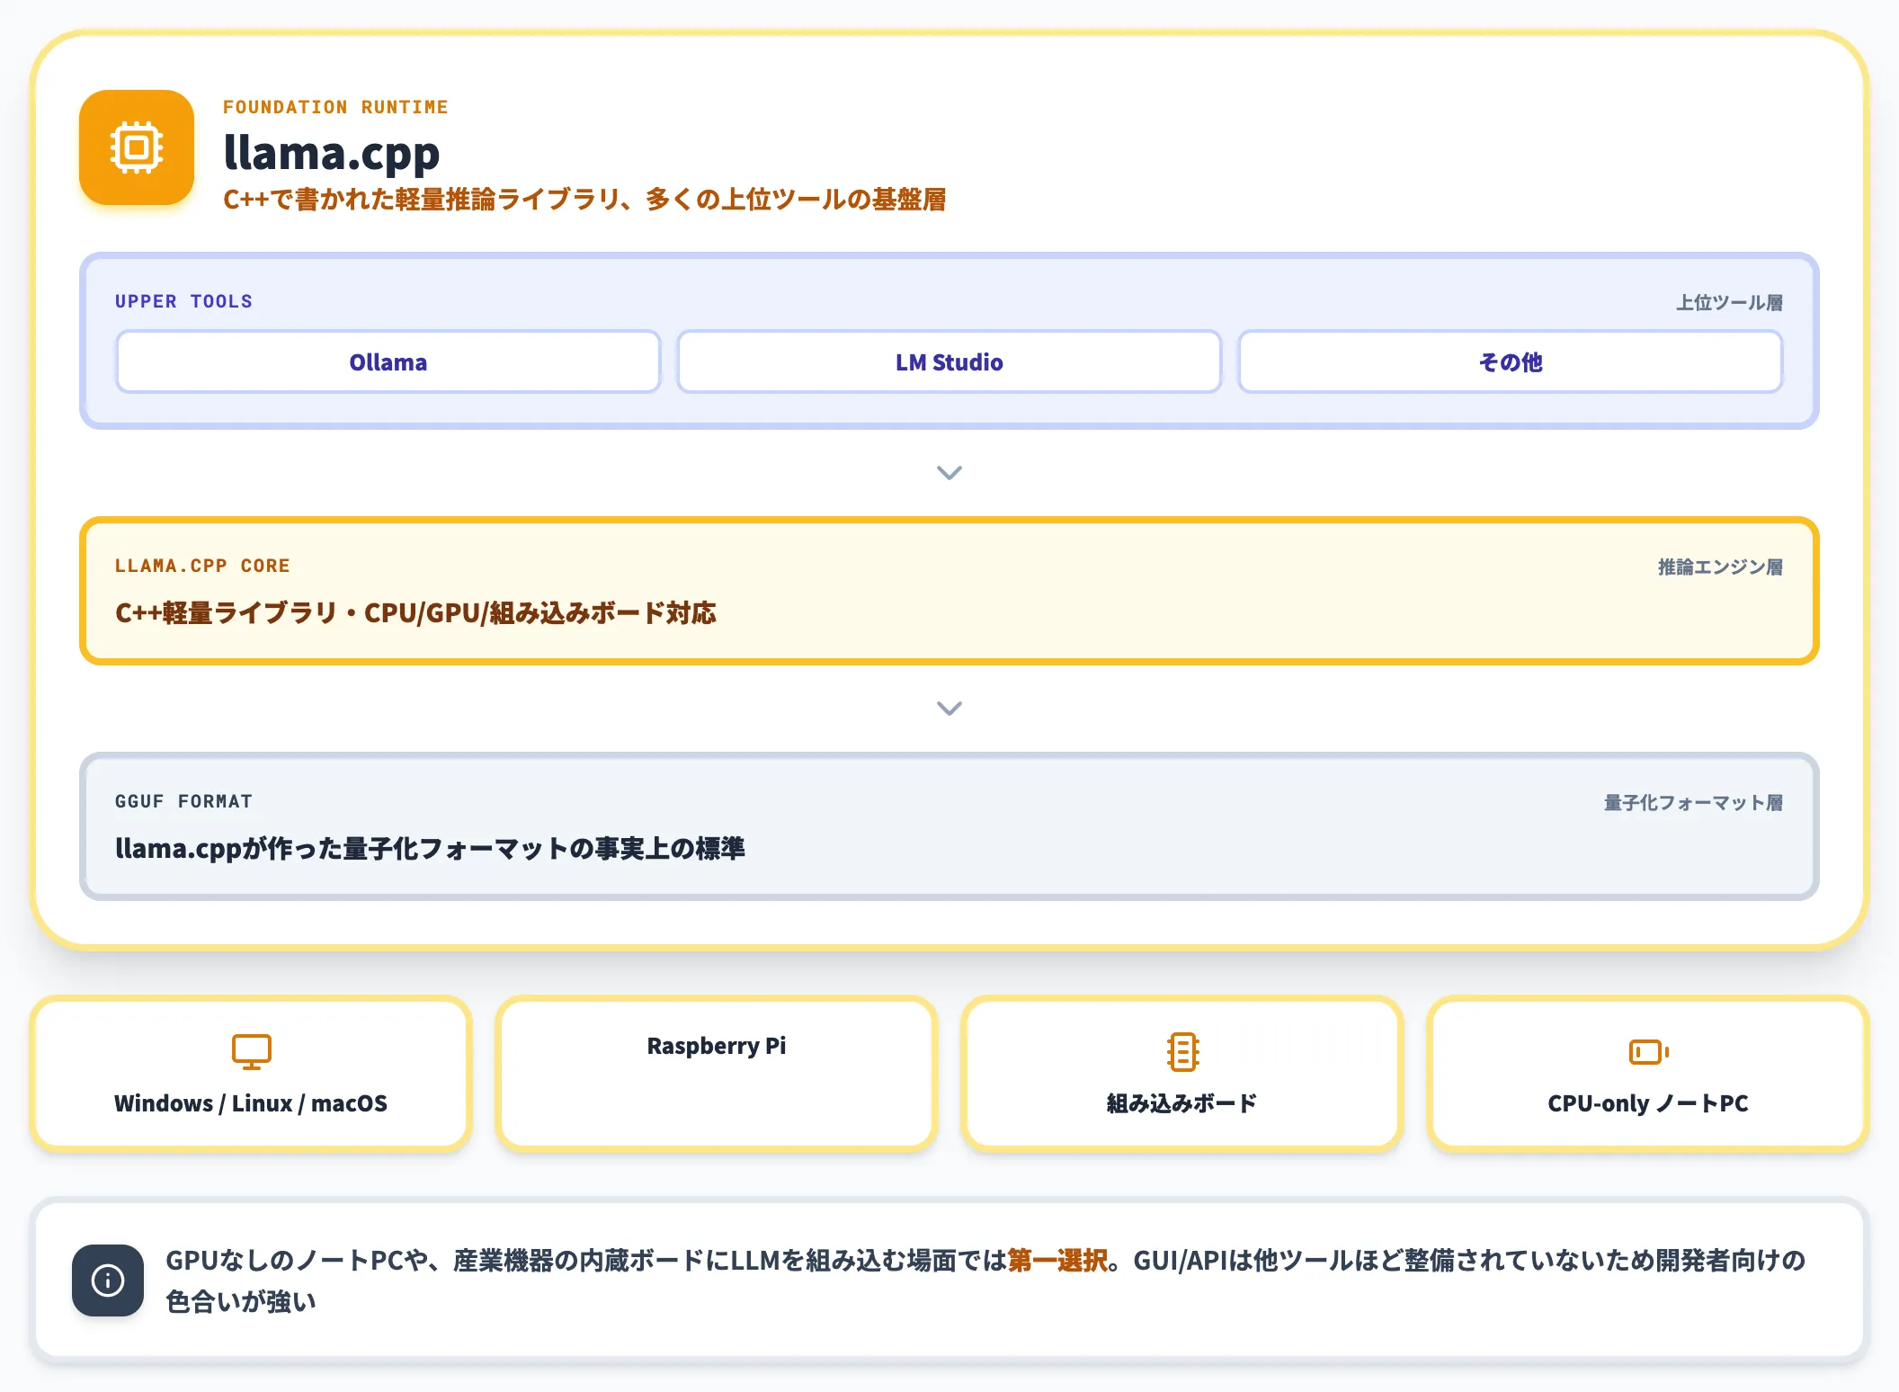Click the orange llama.cpp chip icon
The height and width of the screenshot is (1392, 1899).
pyautogui.click(x=137, y=147)
